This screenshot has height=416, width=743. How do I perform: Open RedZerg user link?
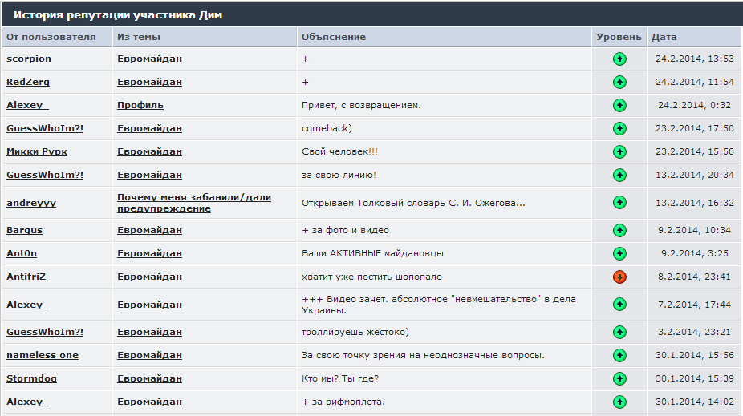click(26, 82)
